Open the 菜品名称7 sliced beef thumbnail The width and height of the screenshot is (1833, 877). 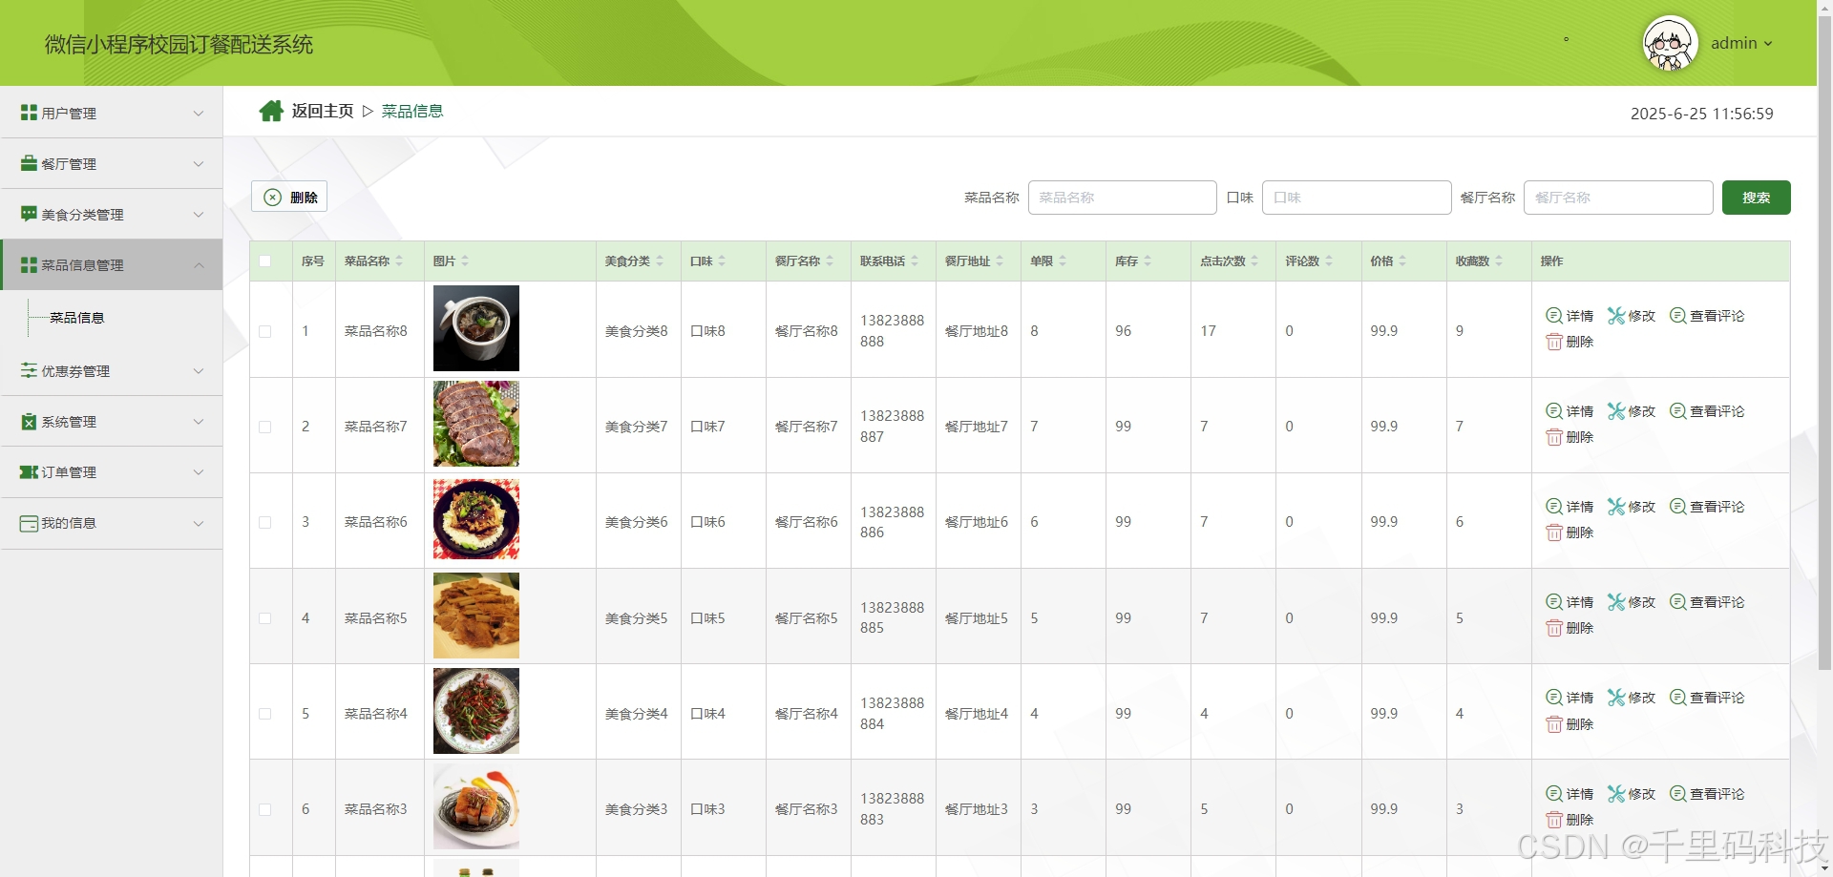coord(476,424)
